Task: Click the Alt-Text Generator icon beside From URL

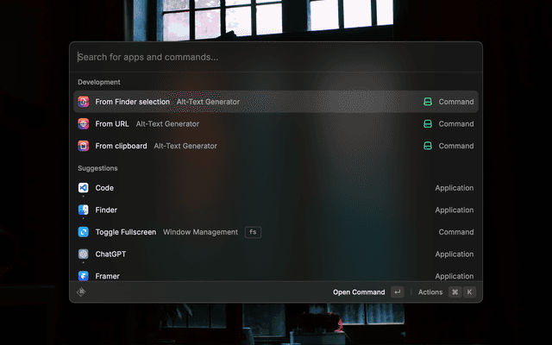Action: 84,124
